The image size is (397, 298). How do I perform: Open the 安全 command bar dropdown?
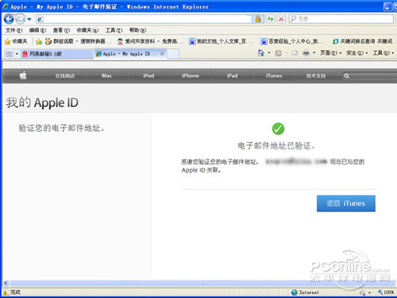tap(357, 53)
